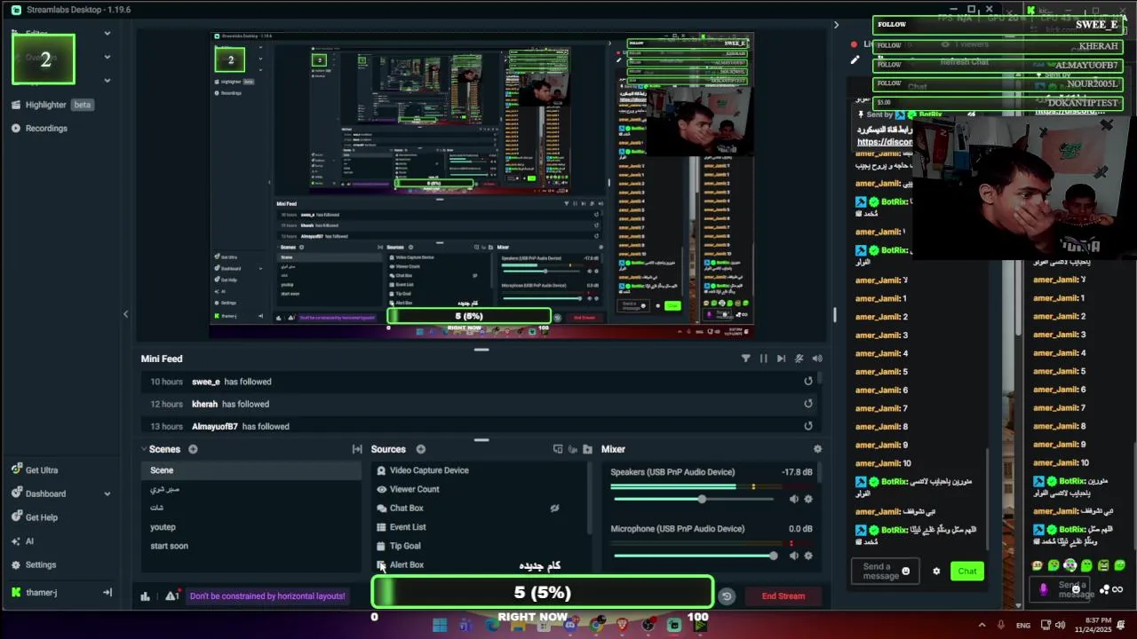Select the scene named Scene
The height and width of the screenshot is (639, 1137).
[x=251, y=470]
